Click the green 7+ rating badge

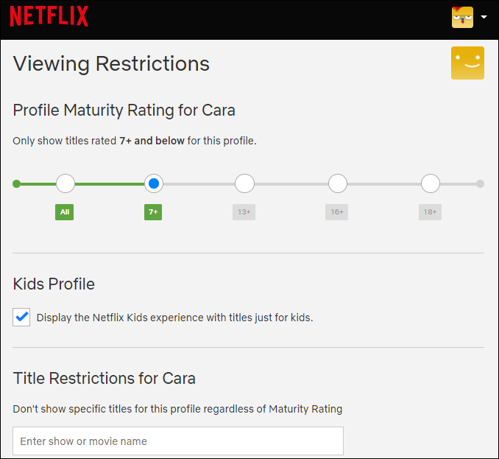[153, 212]
